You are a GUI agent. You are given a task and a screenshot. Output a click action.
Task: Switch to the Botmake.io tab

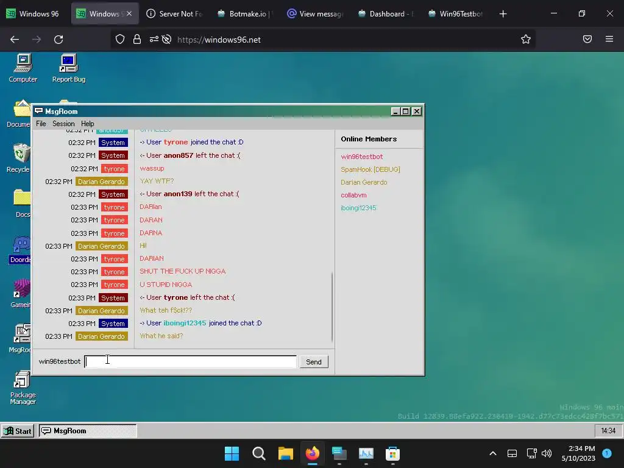tap(245, 14)
